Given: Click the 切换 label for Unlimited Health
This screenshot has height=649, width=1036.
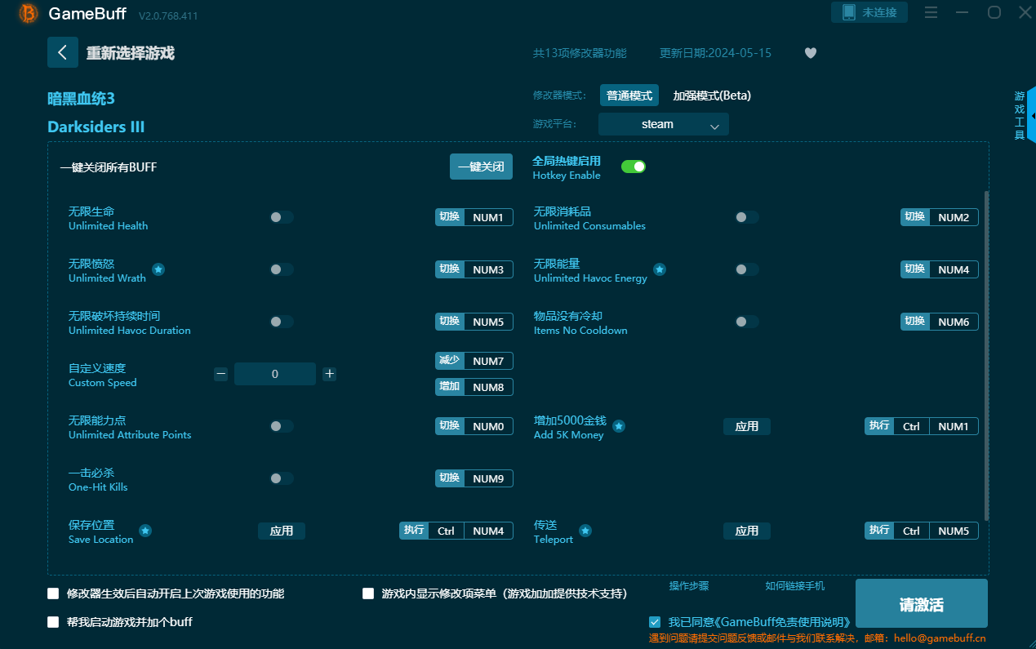Looking at the screenshot, I should pos(450,217).
